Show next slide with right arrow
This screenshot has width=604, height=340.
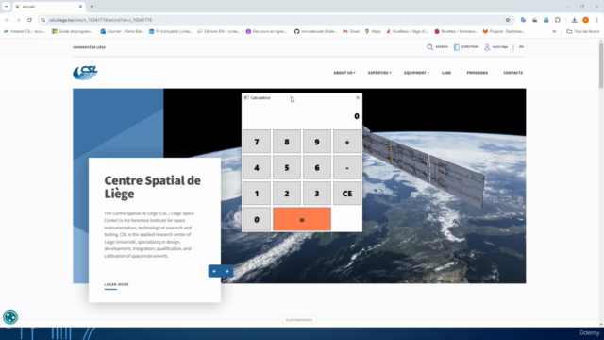[227, 271]
